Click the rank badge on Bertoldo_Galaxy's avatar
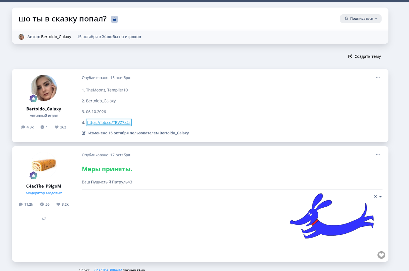 (34, 98)
